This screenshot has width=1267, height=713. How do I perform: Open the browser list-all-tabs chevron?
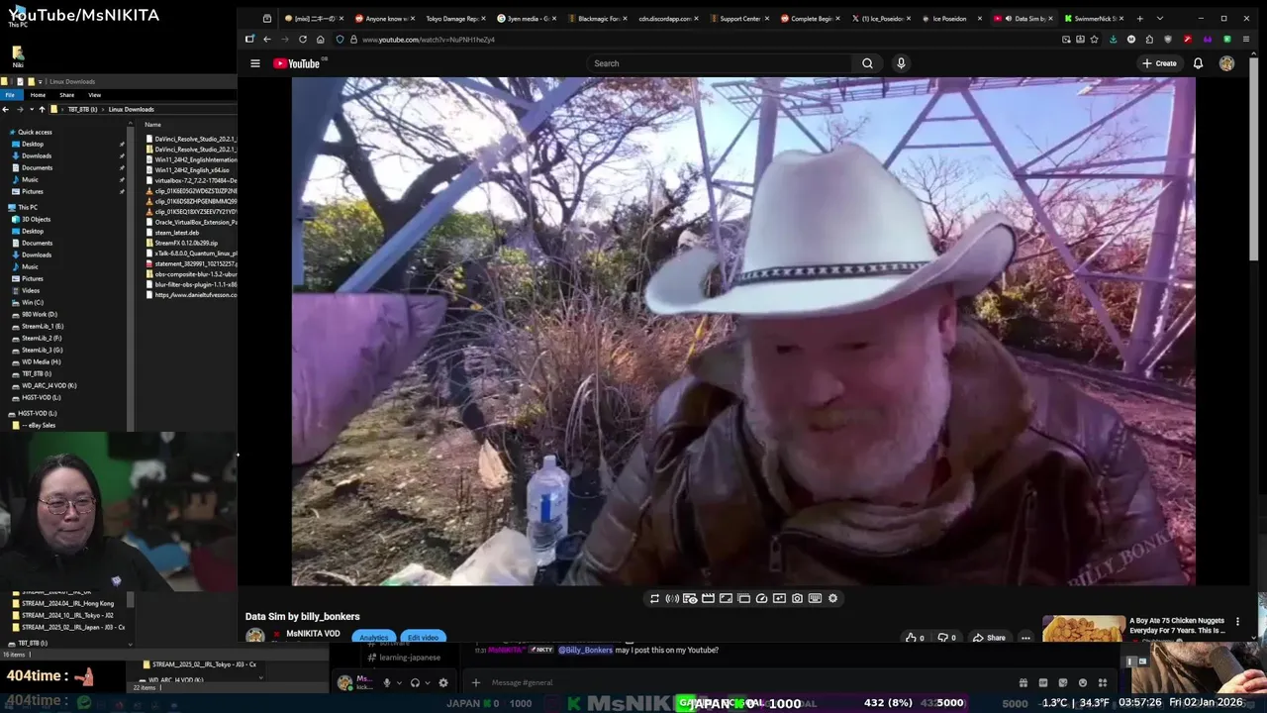click(1160, 18)
